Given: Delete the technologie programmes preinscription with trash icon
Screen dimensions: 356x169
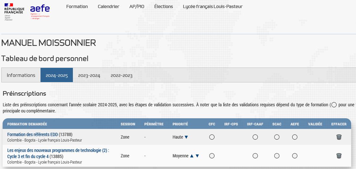Looking at the screenshot, I should click(x=339, y=156).
